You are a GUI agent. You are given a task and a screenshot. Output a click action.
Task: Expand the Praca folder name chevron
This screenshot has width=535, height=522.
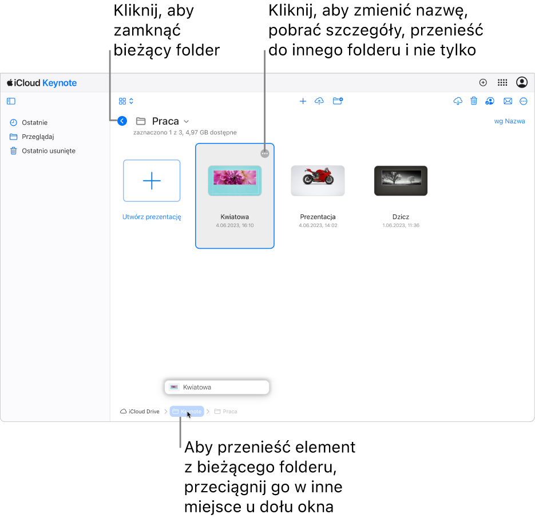click(187, 121)
